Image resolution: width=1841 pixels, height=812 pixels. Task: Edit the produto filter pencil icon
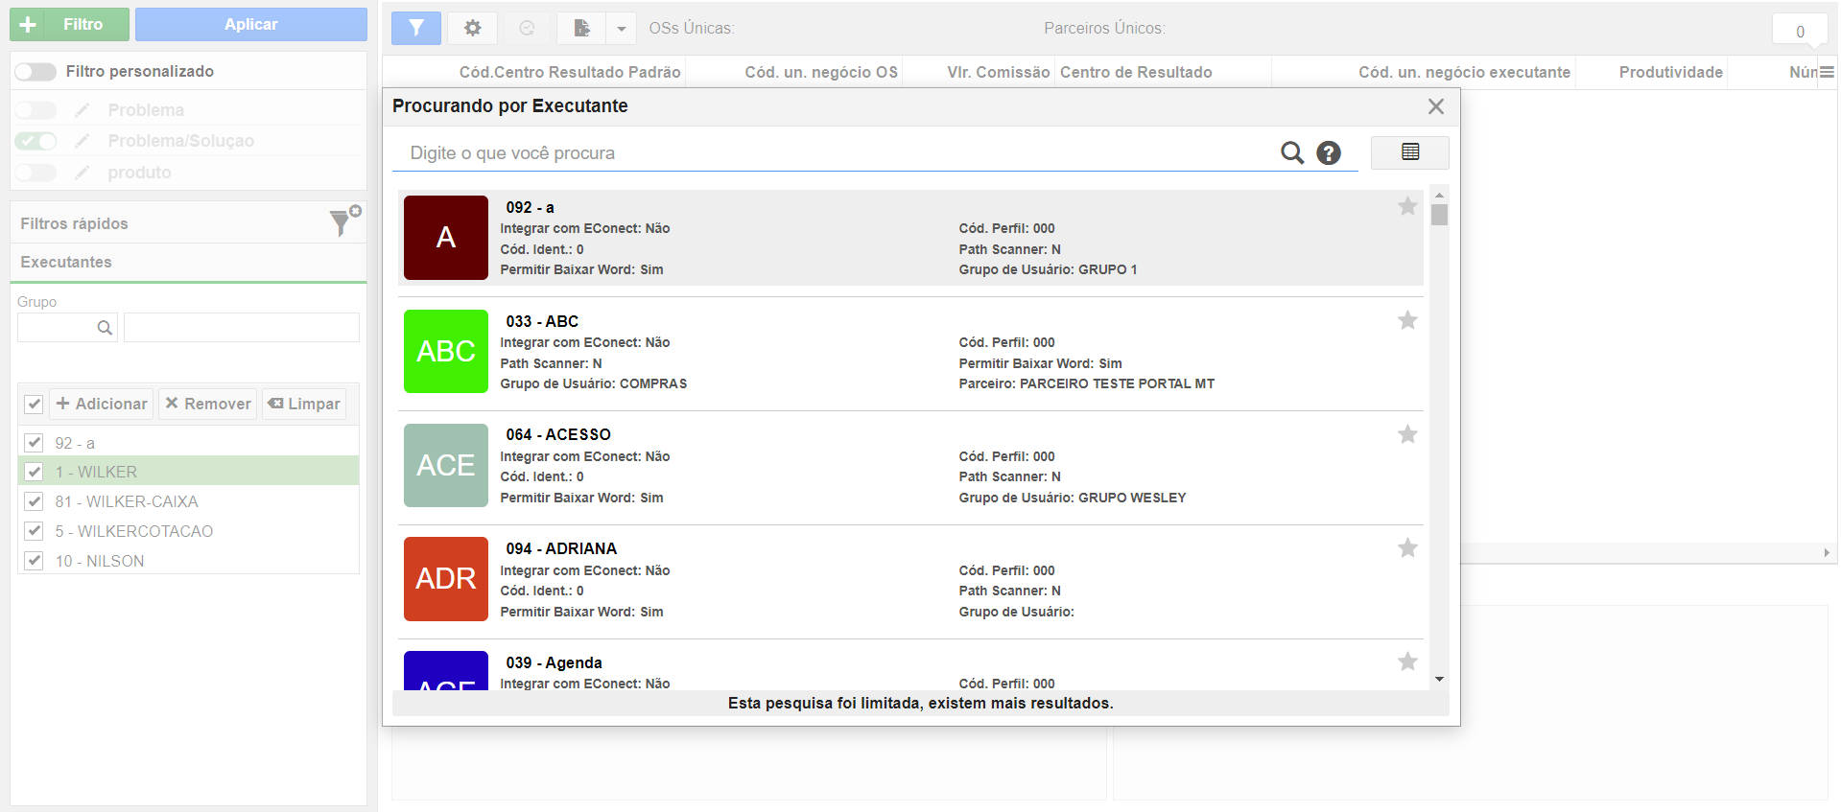(x=83, y=173)
